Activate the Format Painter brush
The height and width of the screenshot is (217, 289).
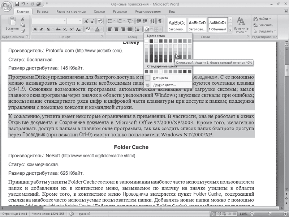[x=22, y=31]
